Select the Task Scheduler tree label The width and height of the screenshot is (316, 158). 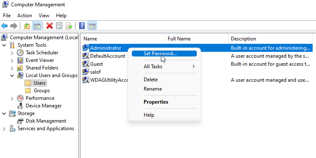coord(42,53)
